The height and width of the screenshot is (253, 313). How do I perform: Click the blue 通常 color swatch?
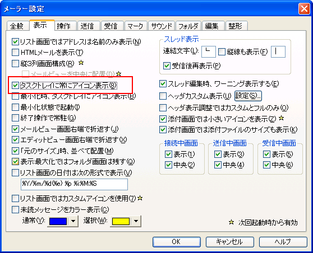tap(58, 221)
